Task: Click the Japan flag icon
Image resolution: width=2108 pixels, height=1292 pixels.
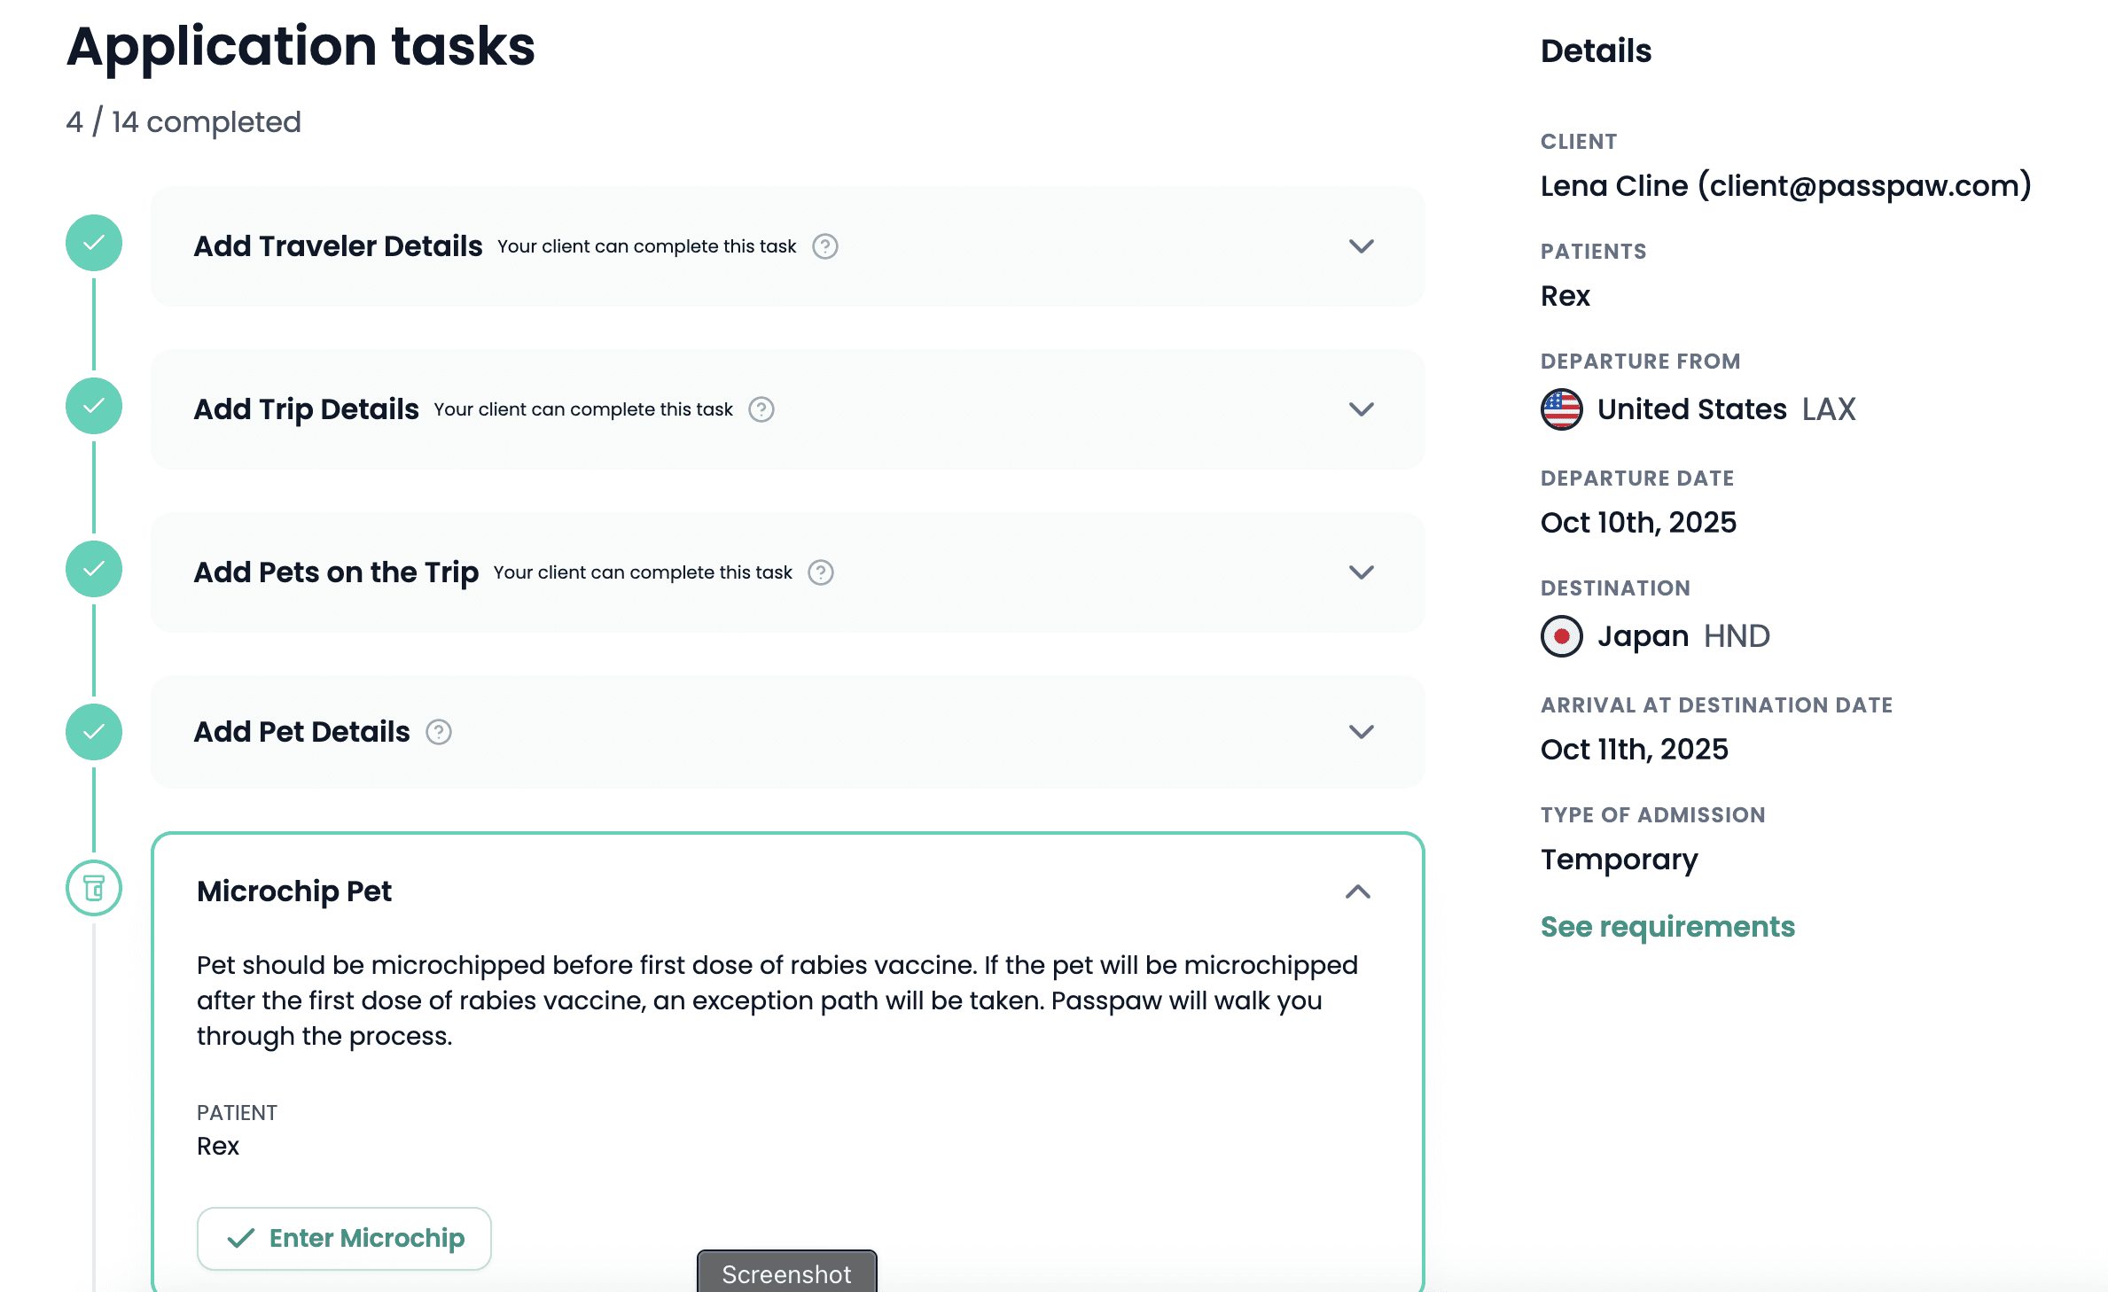Action: (x=1562, y=636)
